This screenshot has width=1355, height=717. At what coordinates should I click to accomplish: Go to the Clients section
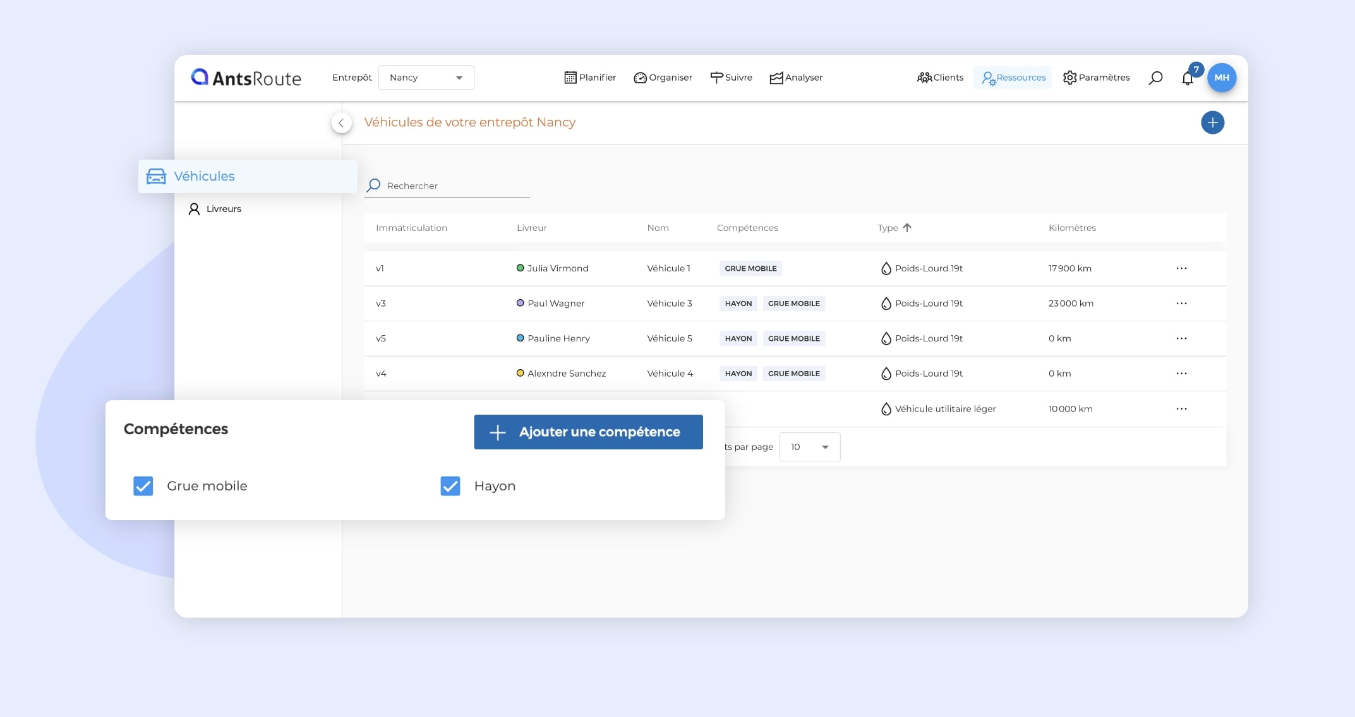pos(940,78)
